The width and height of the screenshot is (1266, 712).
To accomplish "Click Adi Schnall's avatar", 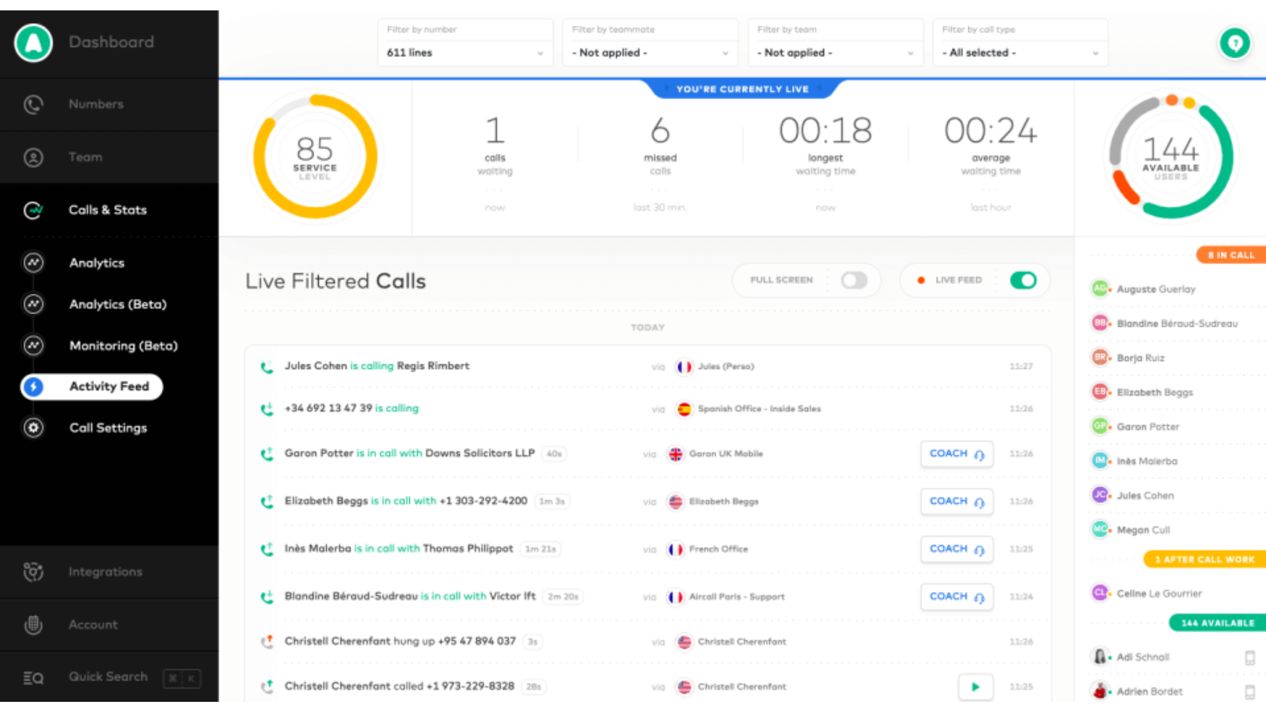I will [1100, 657].
